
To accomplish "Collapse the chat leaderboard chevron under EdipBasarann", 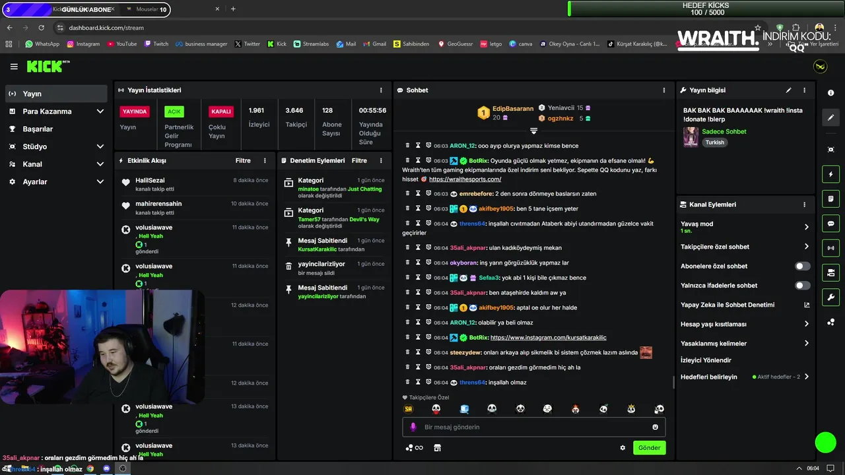I will pyautogui.click(x=533, y=131).
